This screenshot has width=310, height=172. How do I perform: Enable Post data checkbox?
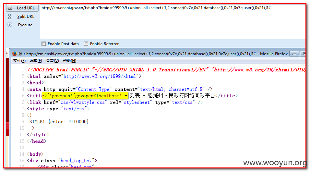pos(43,43)
